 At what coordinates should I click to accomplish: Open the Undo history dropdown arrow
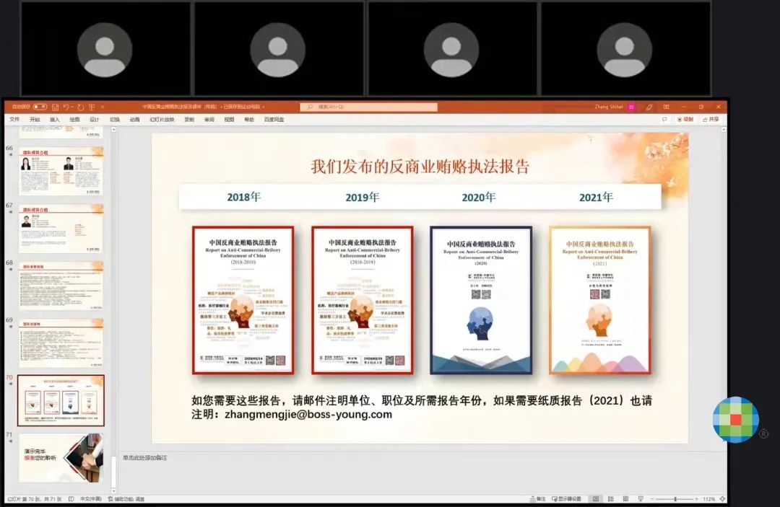72,107
